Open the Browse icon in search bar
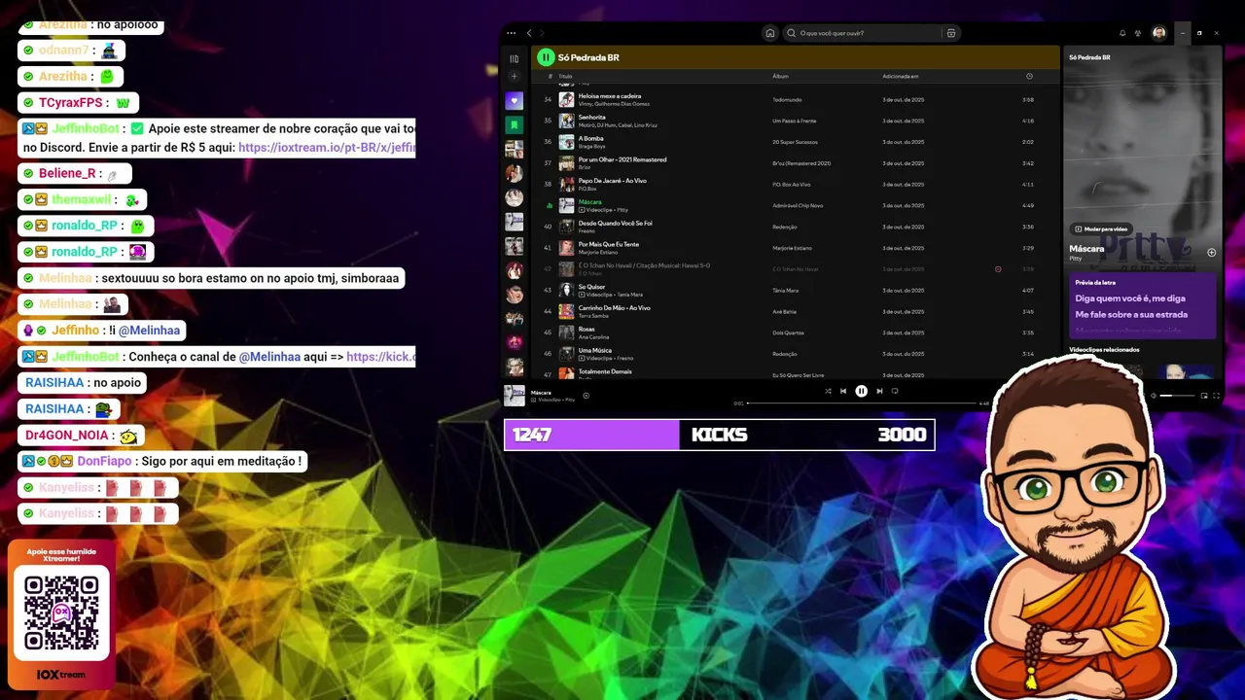1245x700 pixels. [x=951, y=33]
